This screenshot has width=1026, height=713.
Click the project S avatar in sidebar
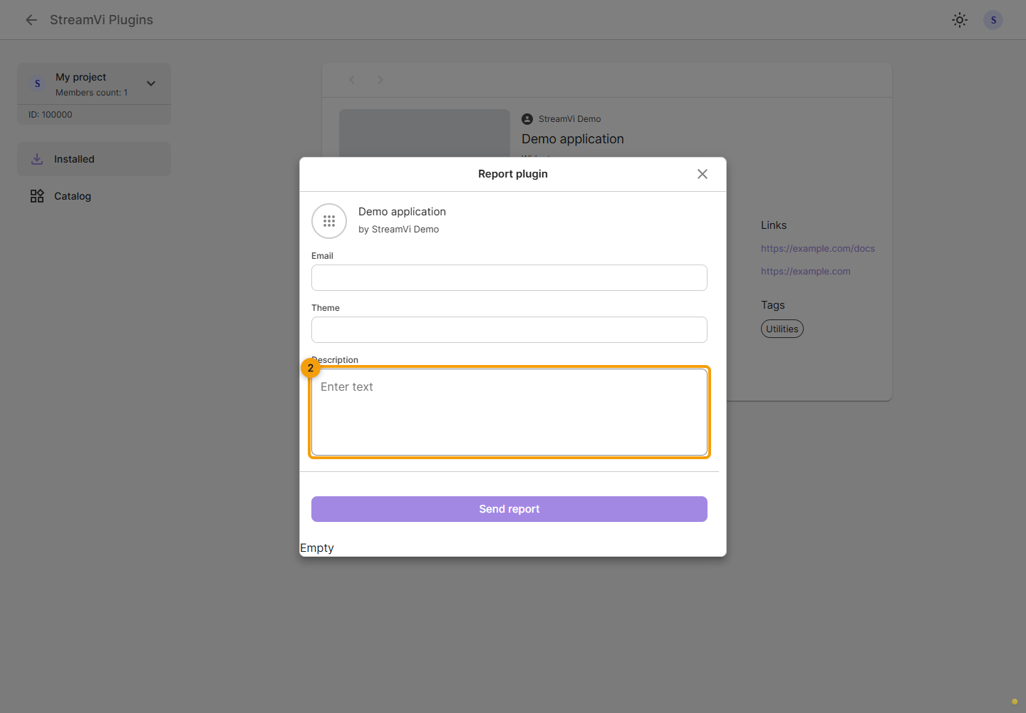pyautogui.click(x=38, y=83)
